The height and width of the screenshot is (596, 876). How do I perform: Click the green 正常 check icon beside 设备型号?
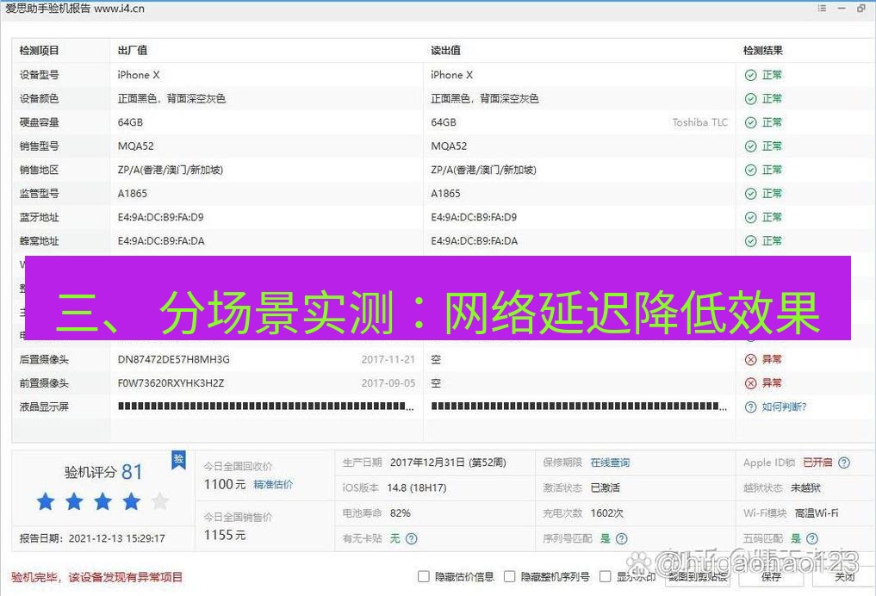tap(749, 75)
